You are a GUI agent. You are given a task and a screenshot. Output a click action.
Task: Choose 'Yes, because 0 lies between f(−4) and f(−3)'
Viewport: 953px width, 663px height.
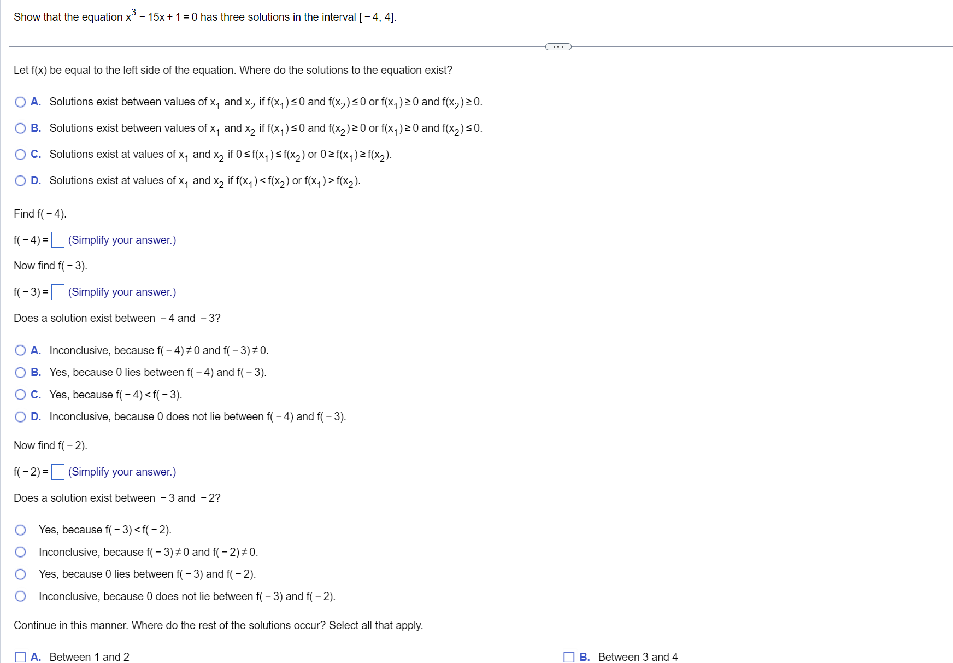pyautogui.click(x=20, y=372)
